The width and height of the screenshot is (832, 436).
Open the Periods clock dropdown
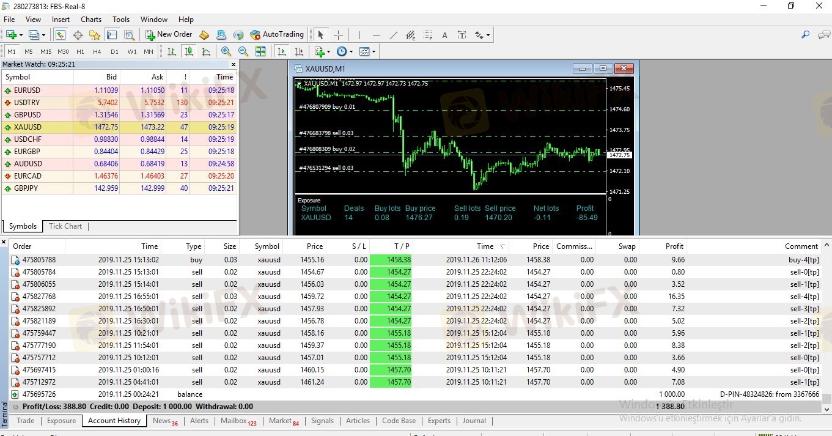tap(344, 52)
